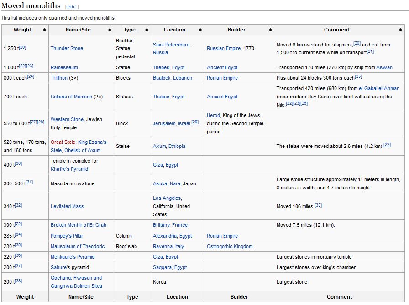409x305 pixels.
Task: Follow the Ostrogothic Kingdom builder link
Action: (229, 246)
